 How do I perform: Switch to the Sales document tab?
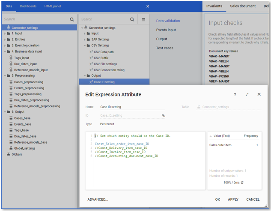pos(243,6)
